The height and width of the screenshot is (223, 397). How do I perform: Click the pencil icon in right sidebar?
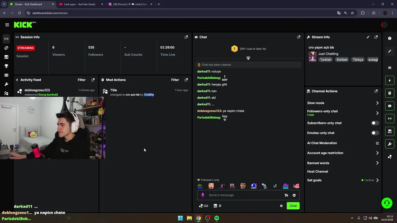coord(390,51)
